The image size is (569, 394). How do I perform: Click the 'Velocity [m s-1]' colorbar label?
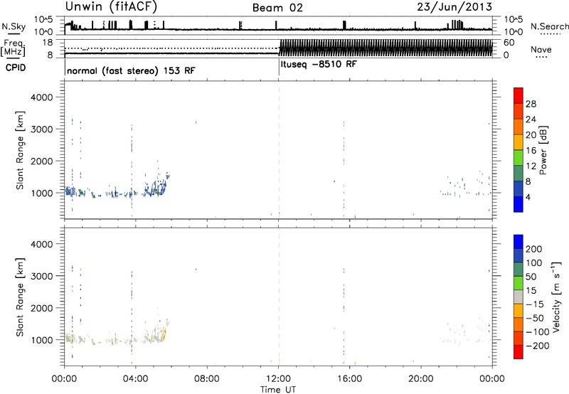pos(556,297)
